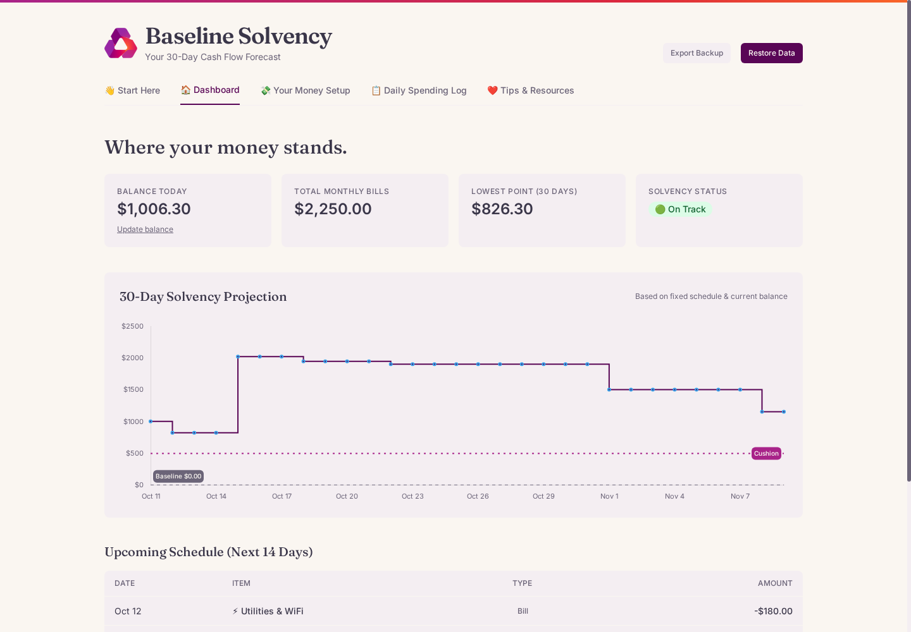Click the DATE column header

(x=125, y=583)
